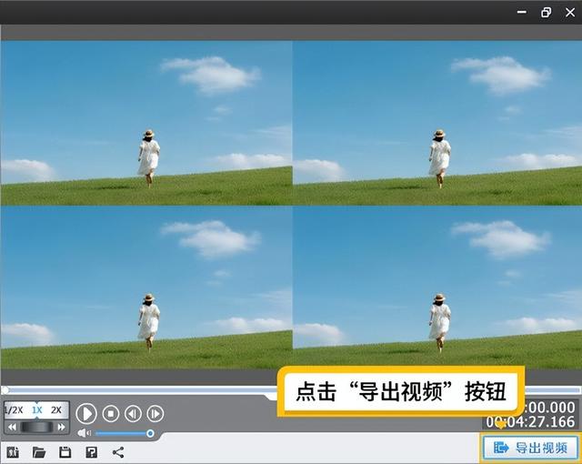Set playback speed to 2X

(56, 410)
